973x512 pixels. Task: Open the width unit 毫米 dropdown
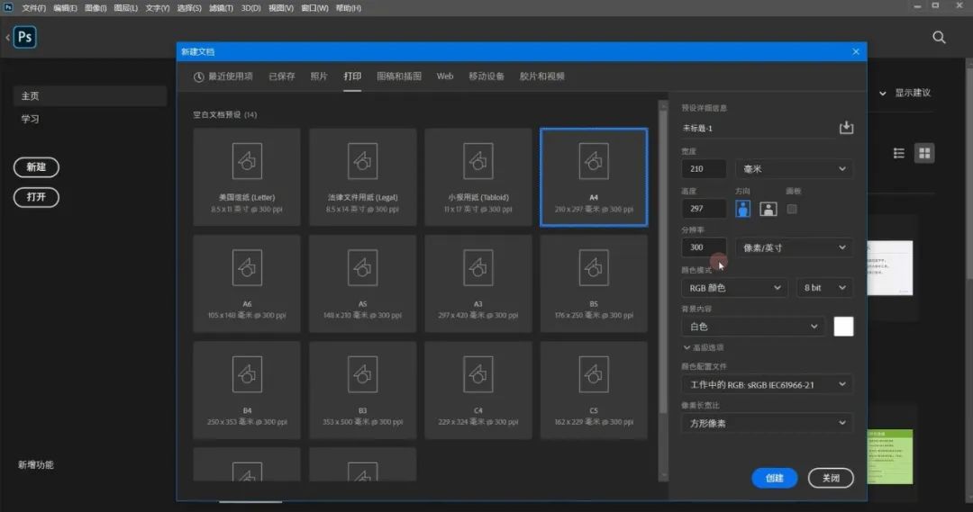click(795, 168)
